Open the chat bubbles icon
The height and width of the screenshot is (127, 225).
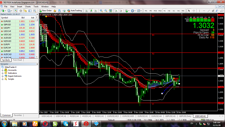222,11
